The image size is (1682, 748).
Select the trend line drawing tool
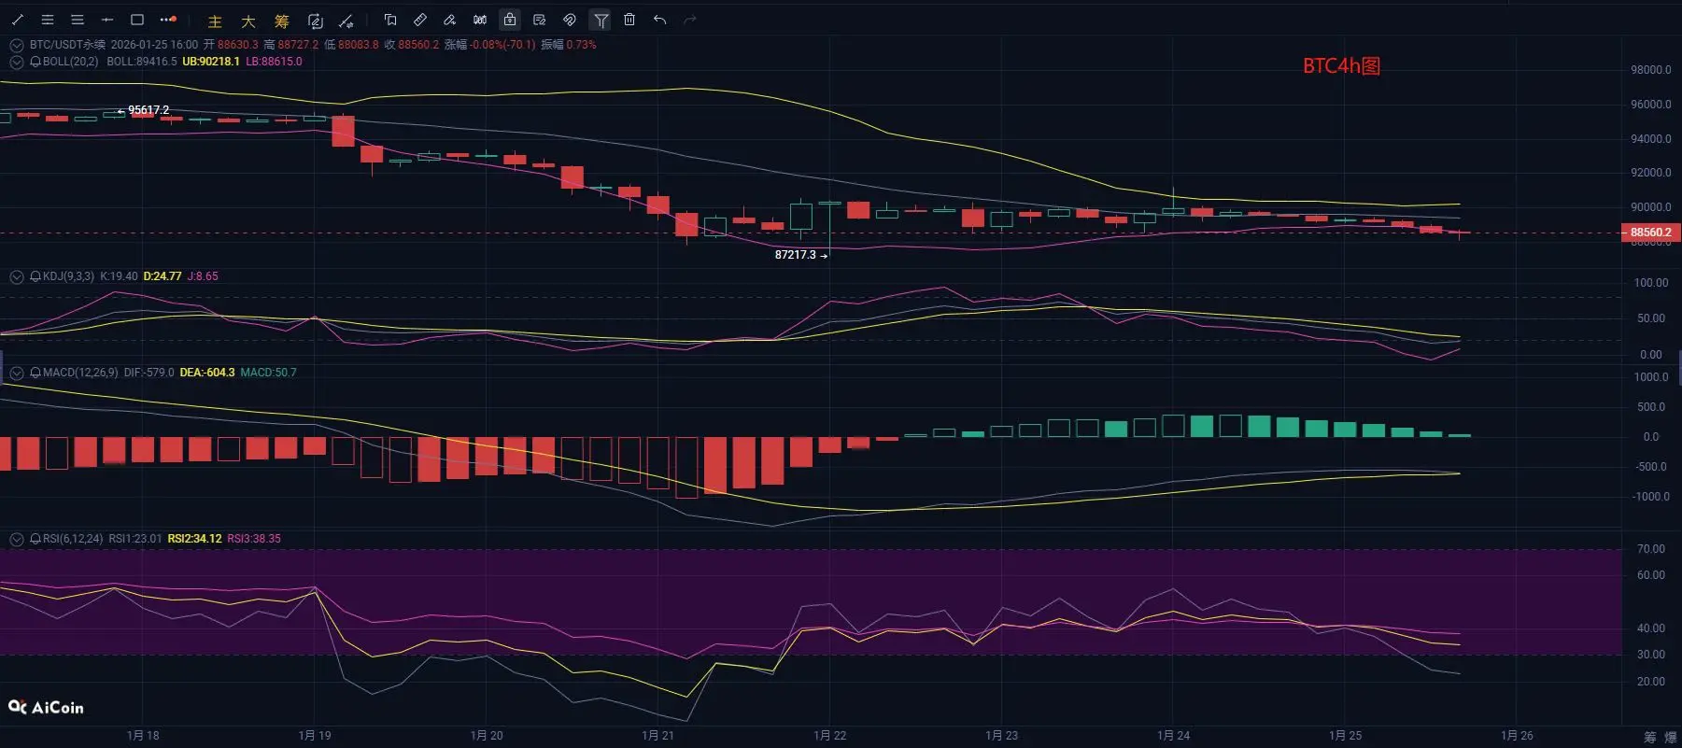pos(18,20)
